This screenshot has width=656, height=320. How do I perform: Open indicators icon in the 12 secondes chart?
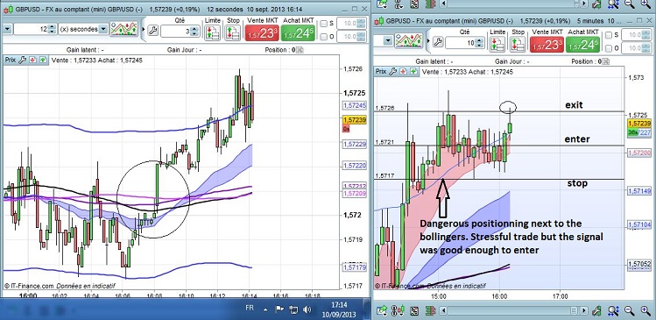point(124,29)
